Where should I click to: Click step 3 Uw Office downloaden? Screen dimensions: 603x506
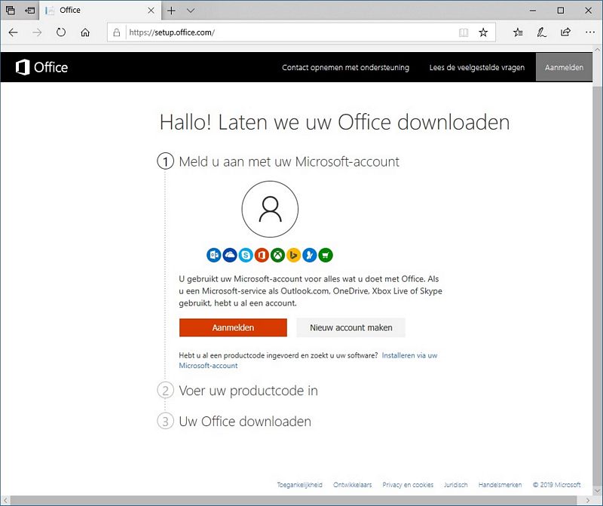(234, 422)
